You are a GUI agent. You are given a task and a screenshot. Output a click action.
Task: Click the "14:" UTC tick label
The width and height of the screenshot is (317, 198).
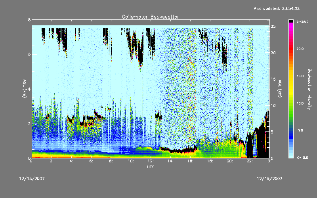[x=170, y=161]
